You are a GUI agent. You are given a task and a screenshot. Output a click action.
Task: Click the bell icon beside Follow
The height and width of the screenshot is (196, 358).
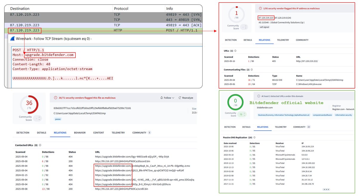(x=162, y=98)
